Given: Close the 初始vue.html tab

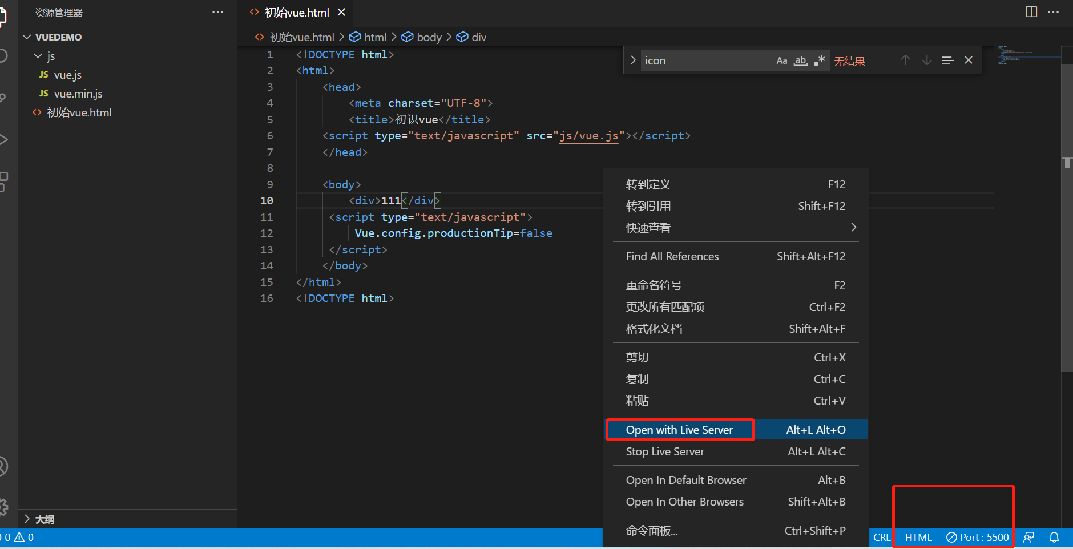Looking at the screenshot, I should tap(341, 12).
